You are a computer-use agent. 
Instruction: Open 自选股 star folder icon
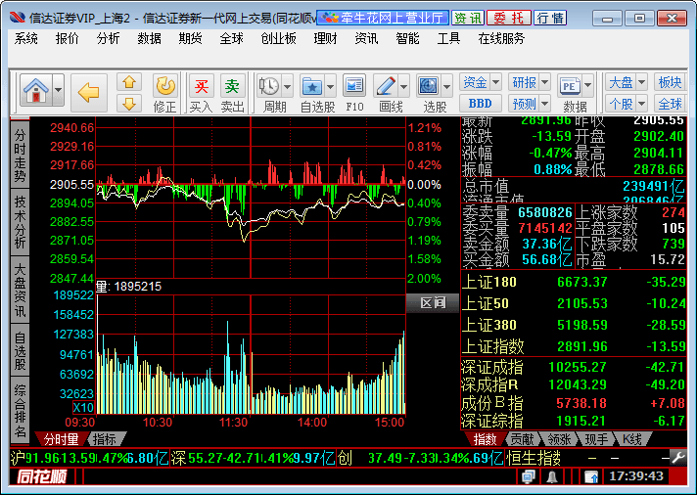point(312,86)
